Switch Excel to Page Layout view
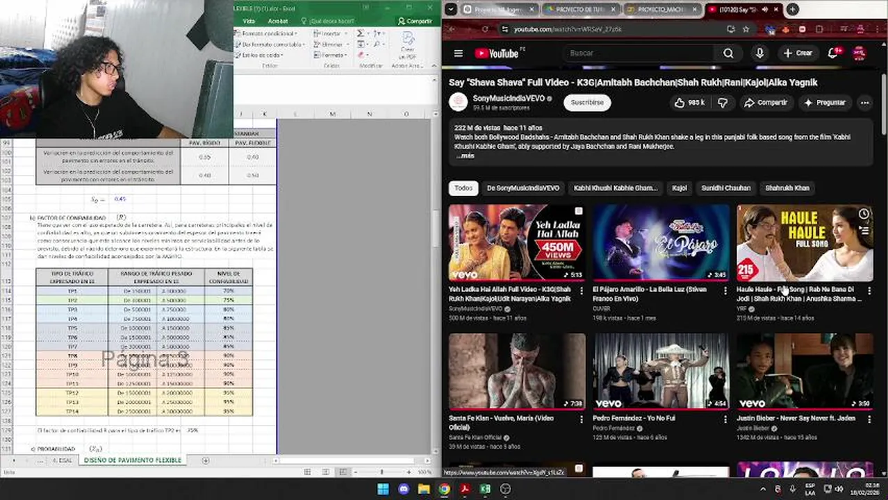This screenshot has width=888, height=500. point(325,472)
